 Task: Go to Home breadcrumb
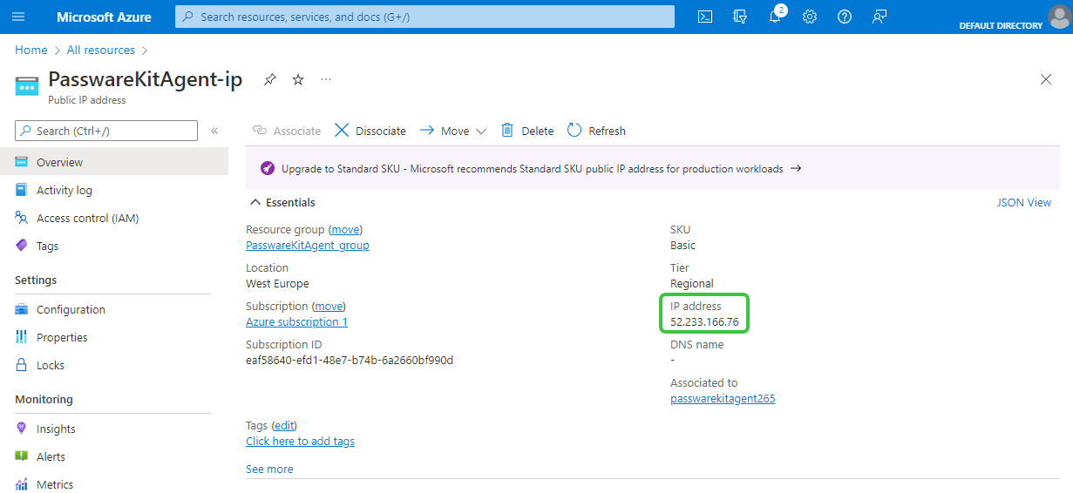click(x=31, y=50)
